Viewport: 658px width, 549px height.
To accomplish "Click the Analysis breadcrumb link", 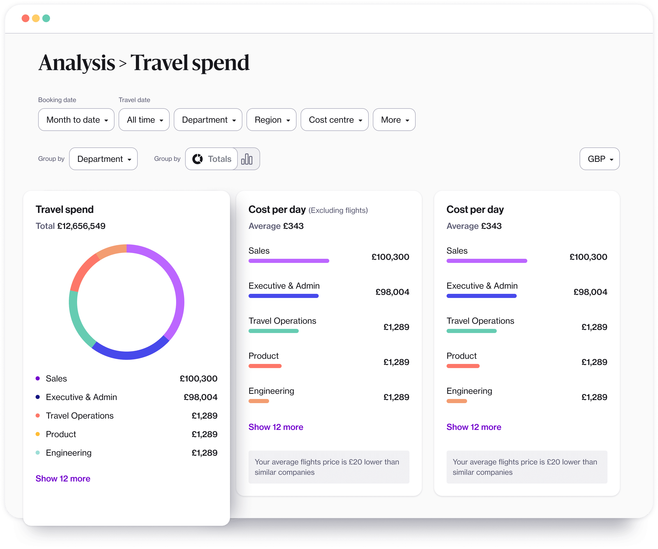I will 77,63.
